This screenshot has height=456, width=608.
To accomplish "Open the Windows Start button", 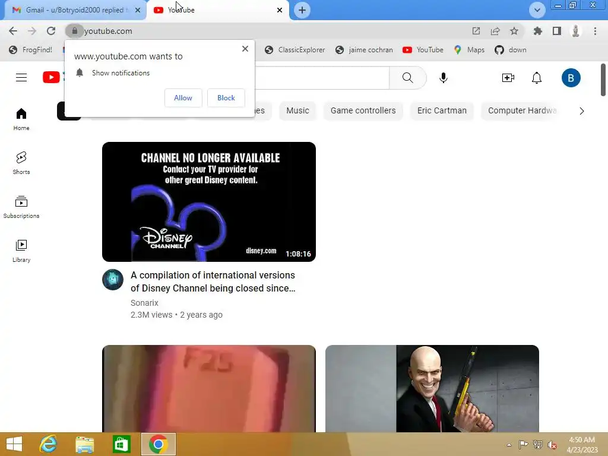I will point(14,444).
